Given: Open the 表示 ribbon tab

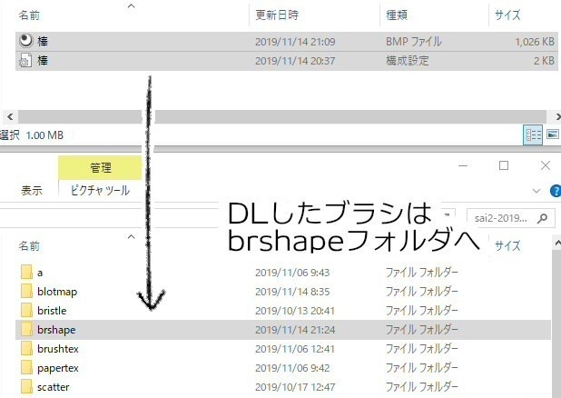Looking at the screenshot, I should click(x=32, y=190).
